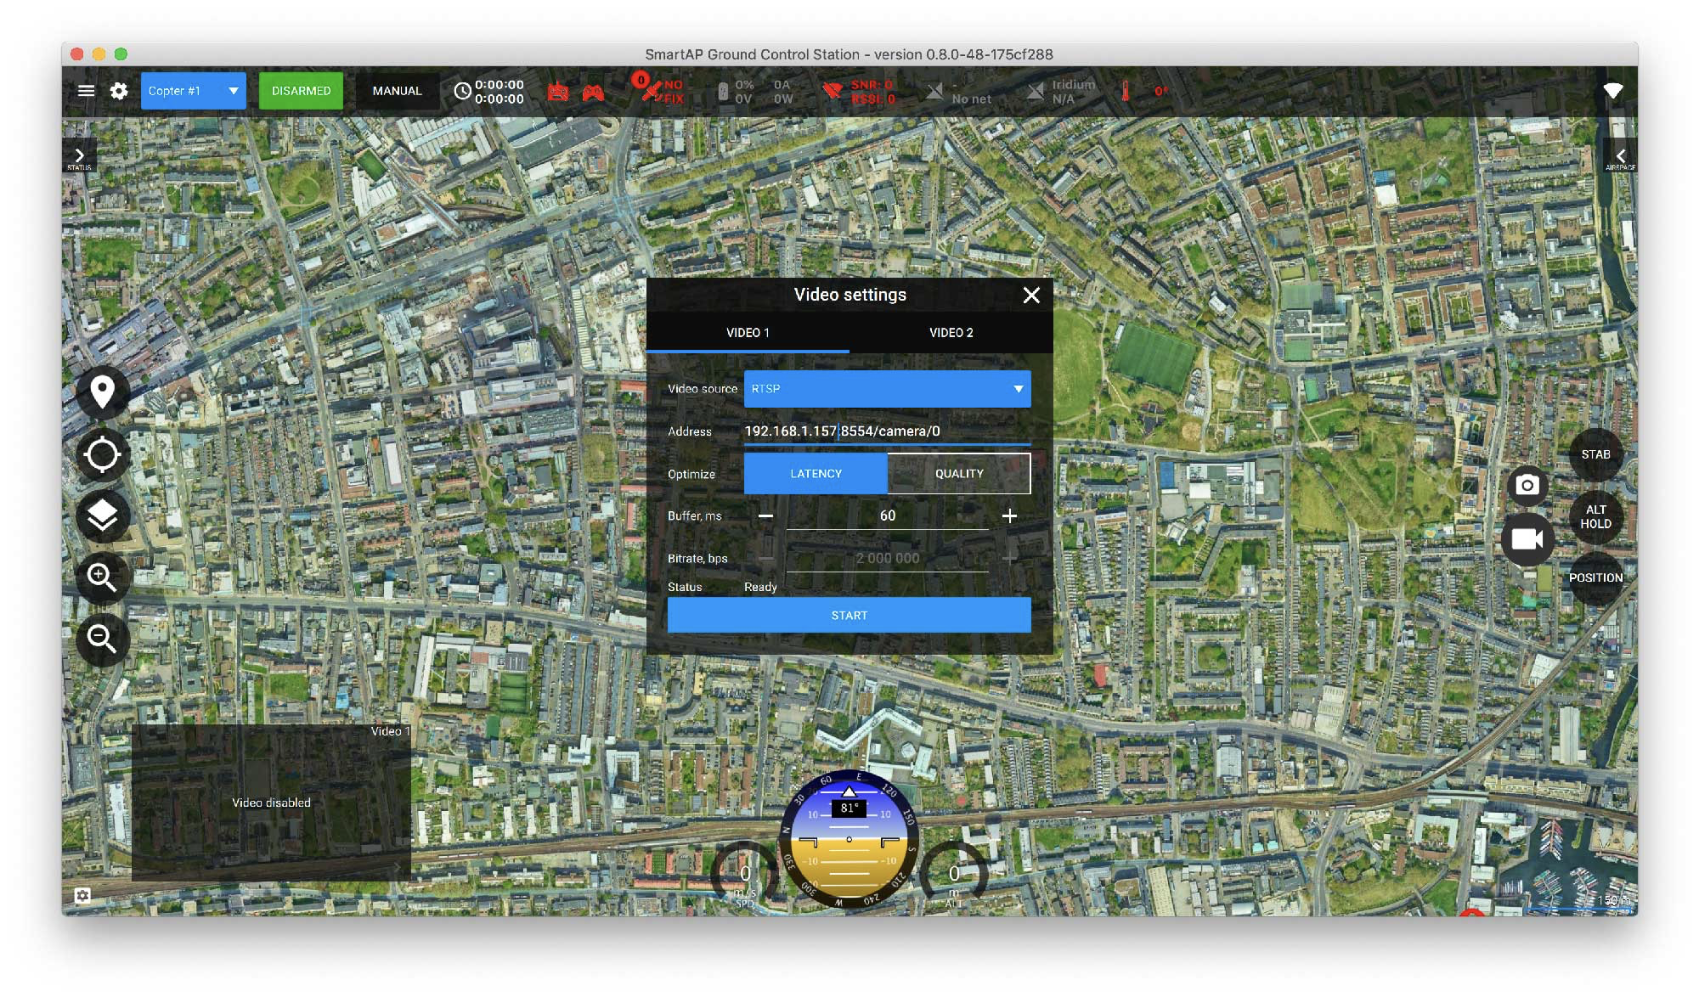
Task: Click the artificial horizon attitude indicator
Action: [x=849, y=839]
